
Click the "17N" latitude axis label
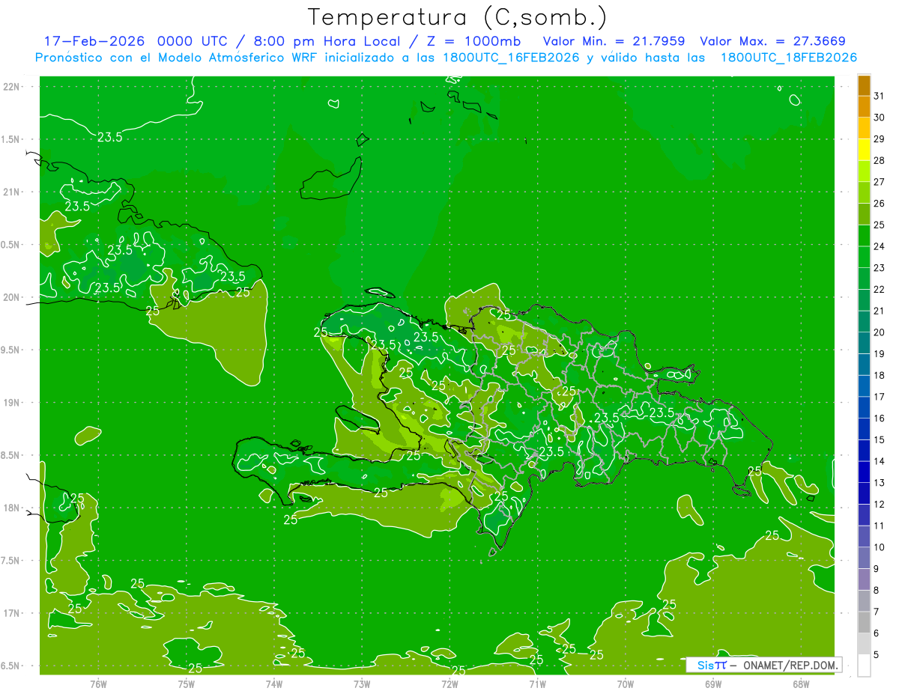[10, 613]
